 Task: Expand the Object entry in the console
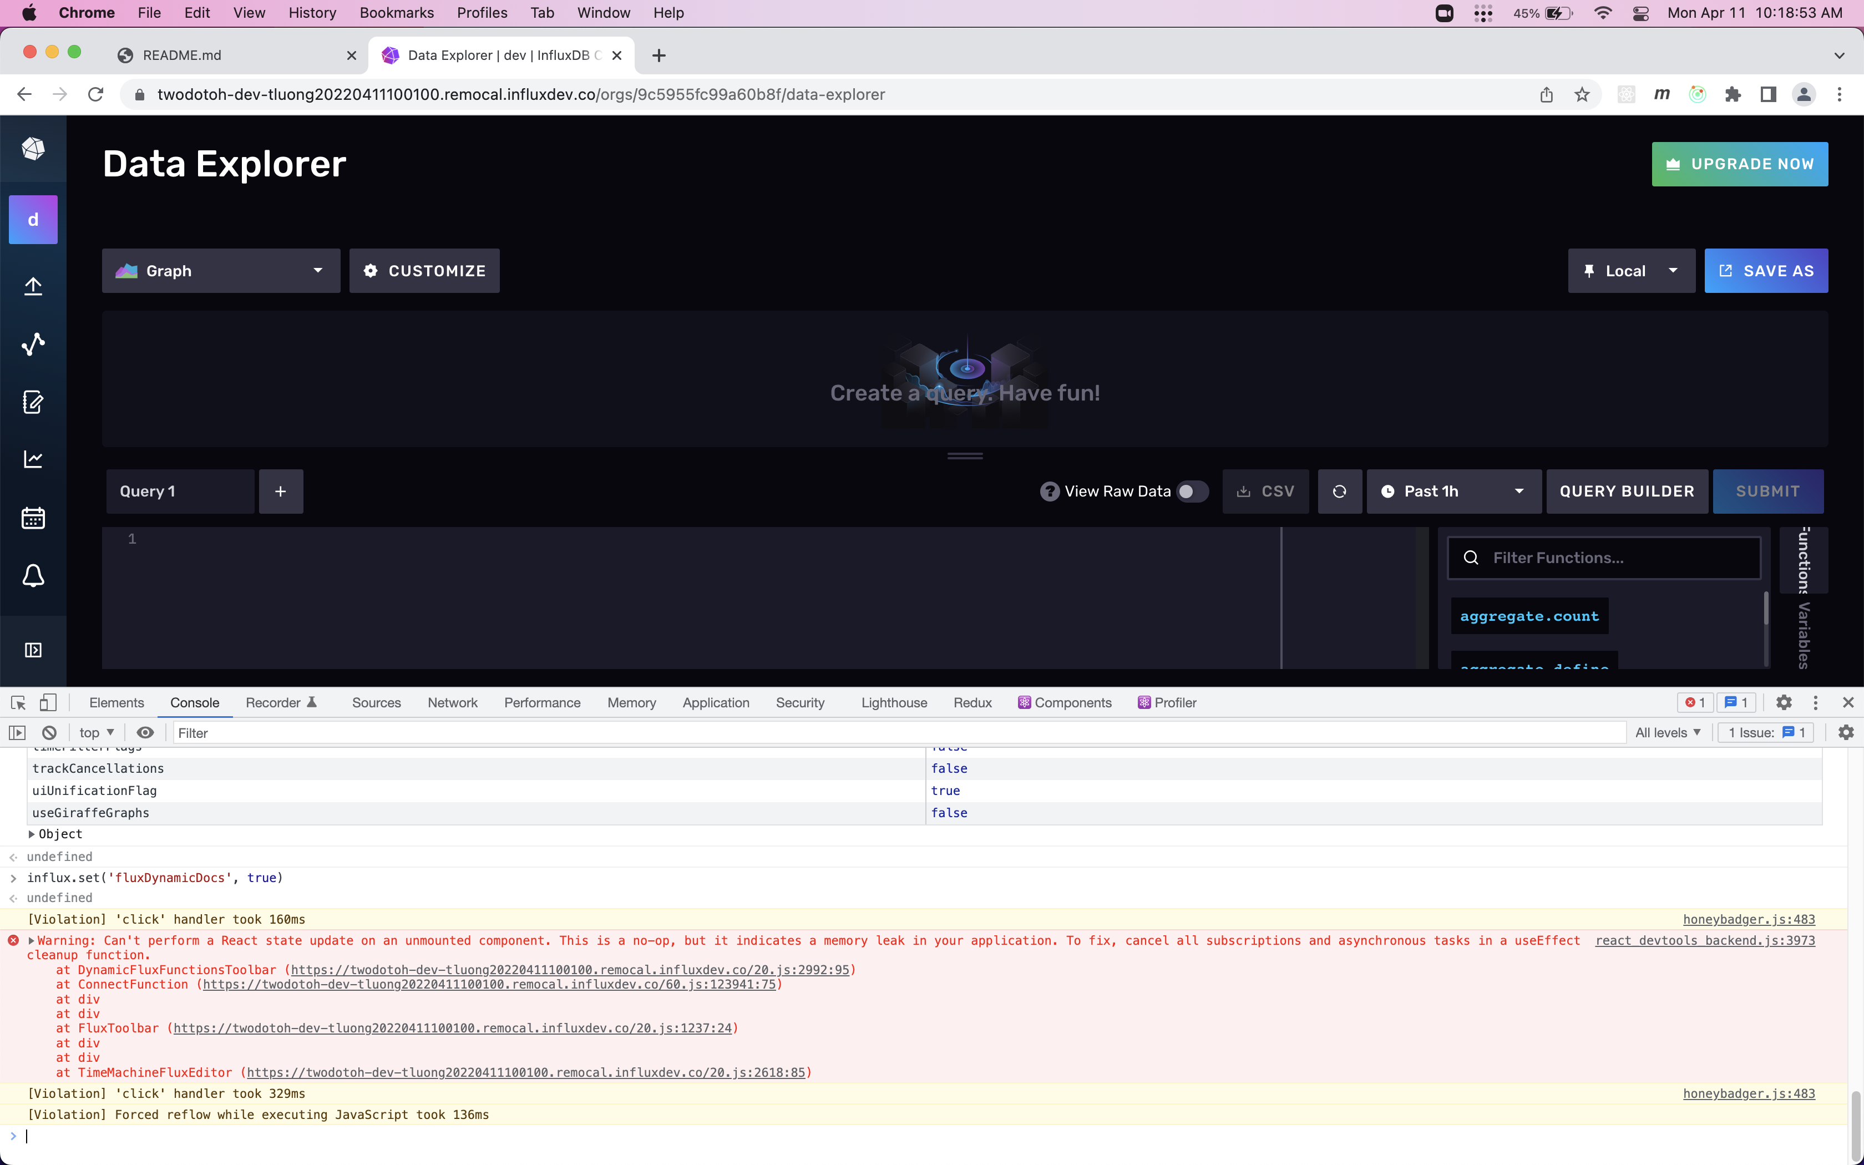32,834
